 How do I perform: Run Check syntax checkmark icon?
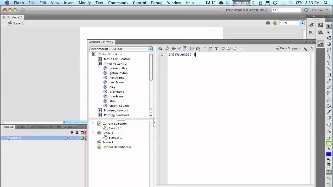click(x=179, y=49)
